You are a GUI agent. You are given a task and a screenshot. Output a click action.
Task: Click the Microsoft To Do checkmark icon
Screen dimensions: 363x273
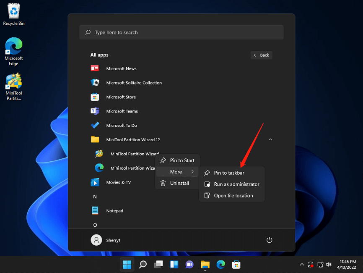[x=95, y=125]
